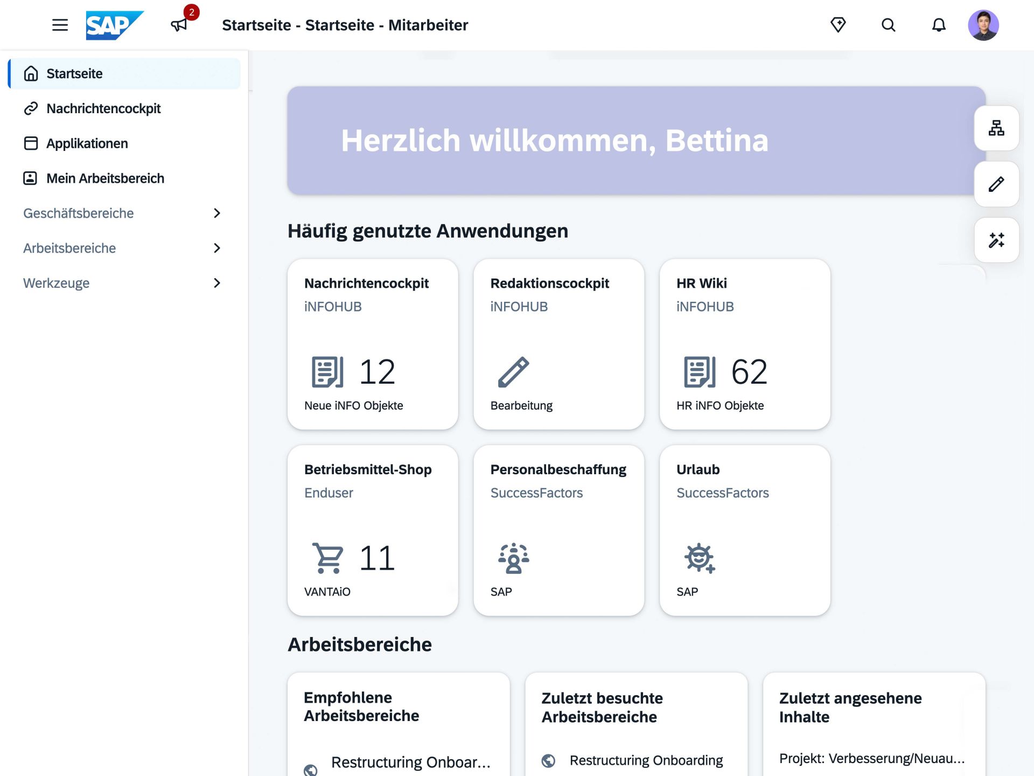This screenshot has height=776, width=1034.
Task: Click the Zuletzt angesehene Inhalte card heading
Action: click(850, 708)
